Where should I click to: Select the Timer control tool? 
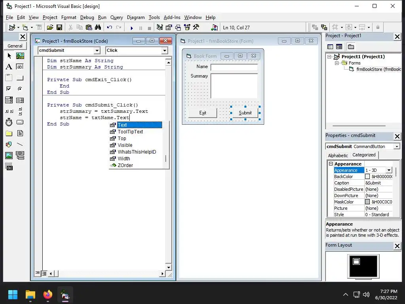9,122
